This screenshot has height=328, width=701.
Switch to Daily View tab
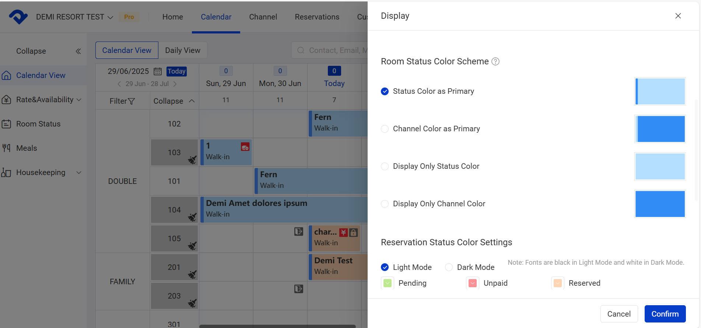pos(183,50)
